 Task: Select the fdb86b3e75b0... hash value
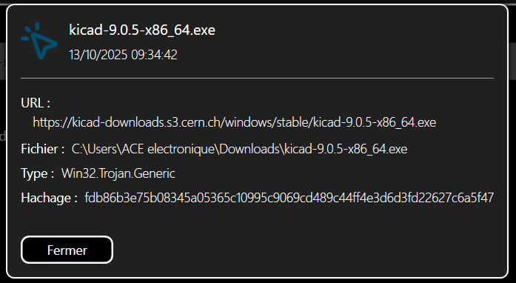[x=289, y=198]
